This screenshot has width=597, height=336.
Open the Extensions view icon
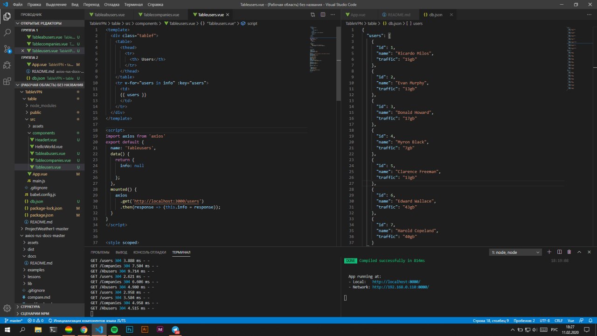(7, 81)
